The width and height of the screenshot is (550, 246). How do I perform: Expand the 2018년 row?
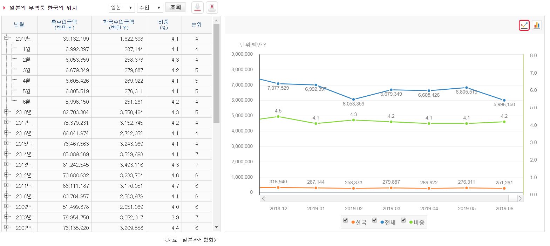click(6, 112)
